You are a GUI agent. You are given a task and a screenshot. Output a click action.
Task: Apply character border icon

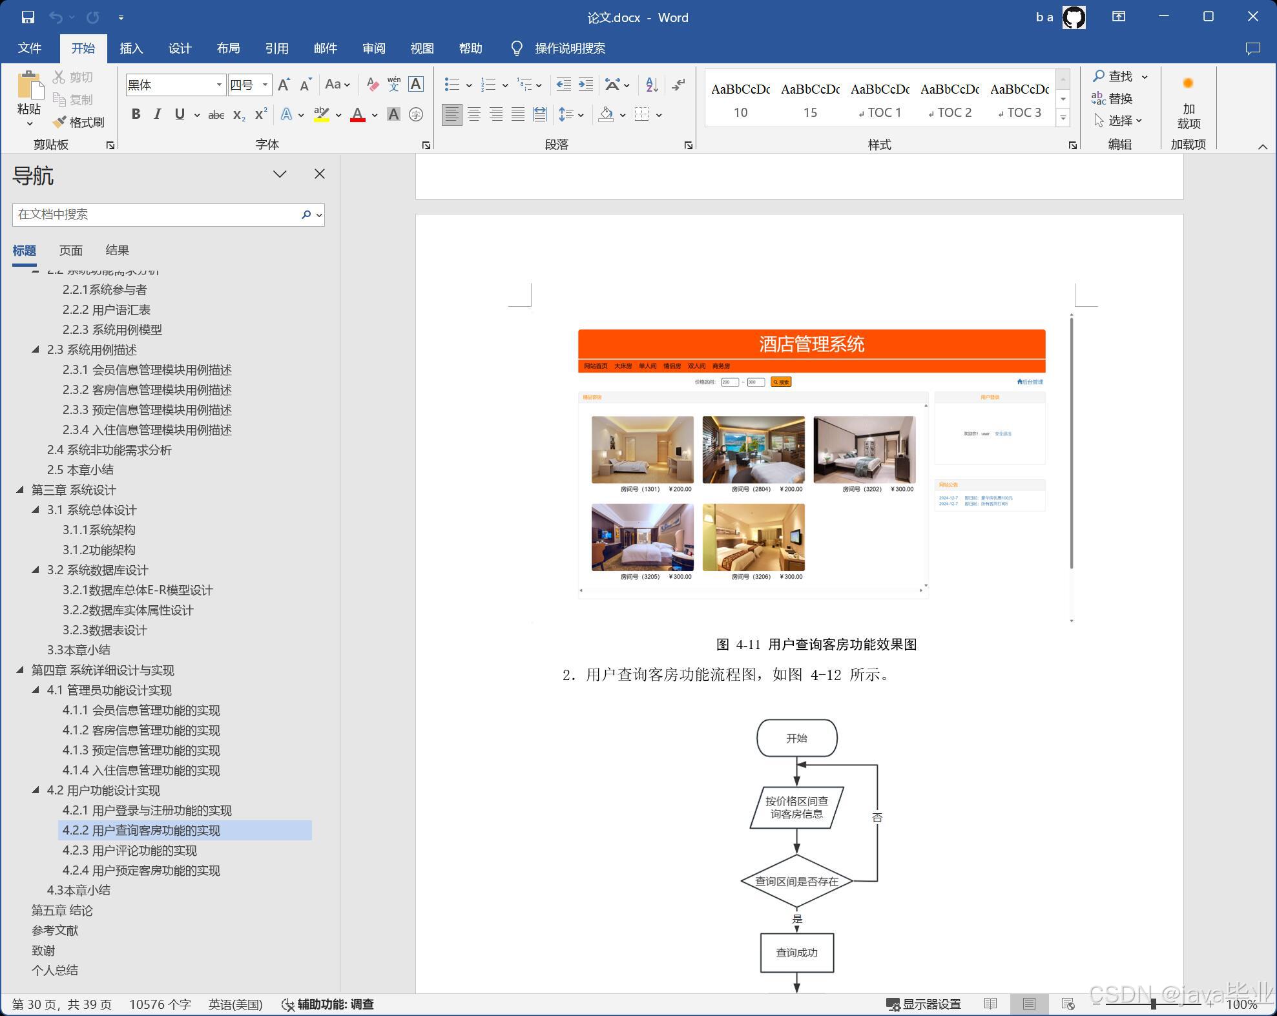pos(416,85)
